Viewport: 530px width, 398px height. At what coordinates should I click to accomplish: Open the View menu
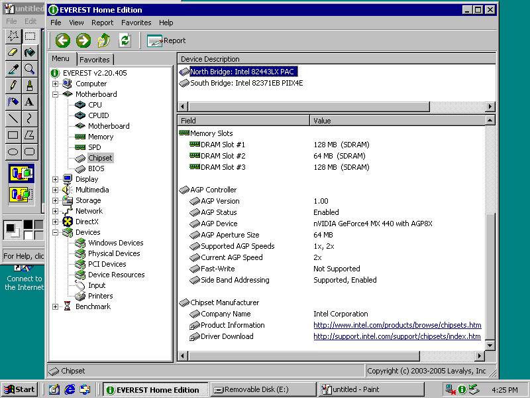76,23
